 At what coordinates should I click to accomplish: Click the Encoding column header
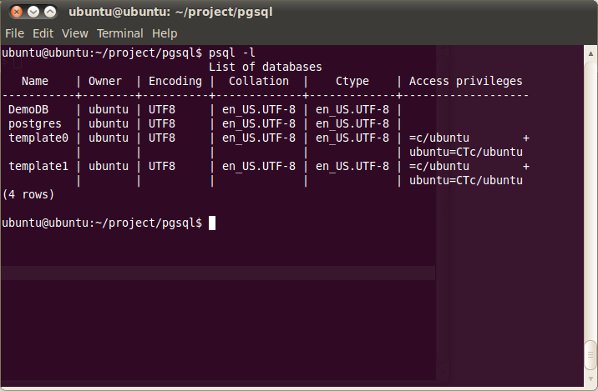tap(175, 81)
